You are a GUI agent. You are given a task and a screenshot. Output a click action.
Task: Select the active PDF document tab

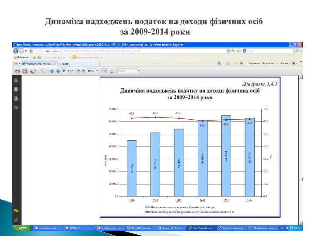click(38, 64)
